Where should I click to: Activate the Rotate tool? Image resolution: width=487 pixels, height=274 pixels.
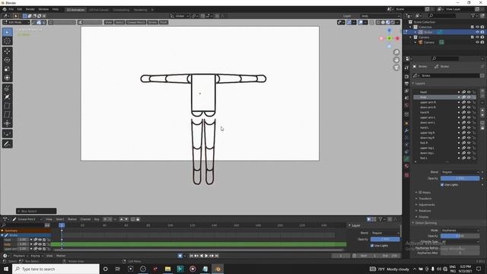pyautogui.click(x=8, y=60)
